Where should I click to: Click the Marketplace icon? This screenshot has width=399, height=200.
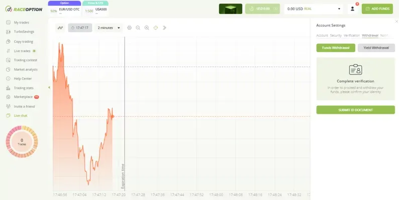[8, 97]
